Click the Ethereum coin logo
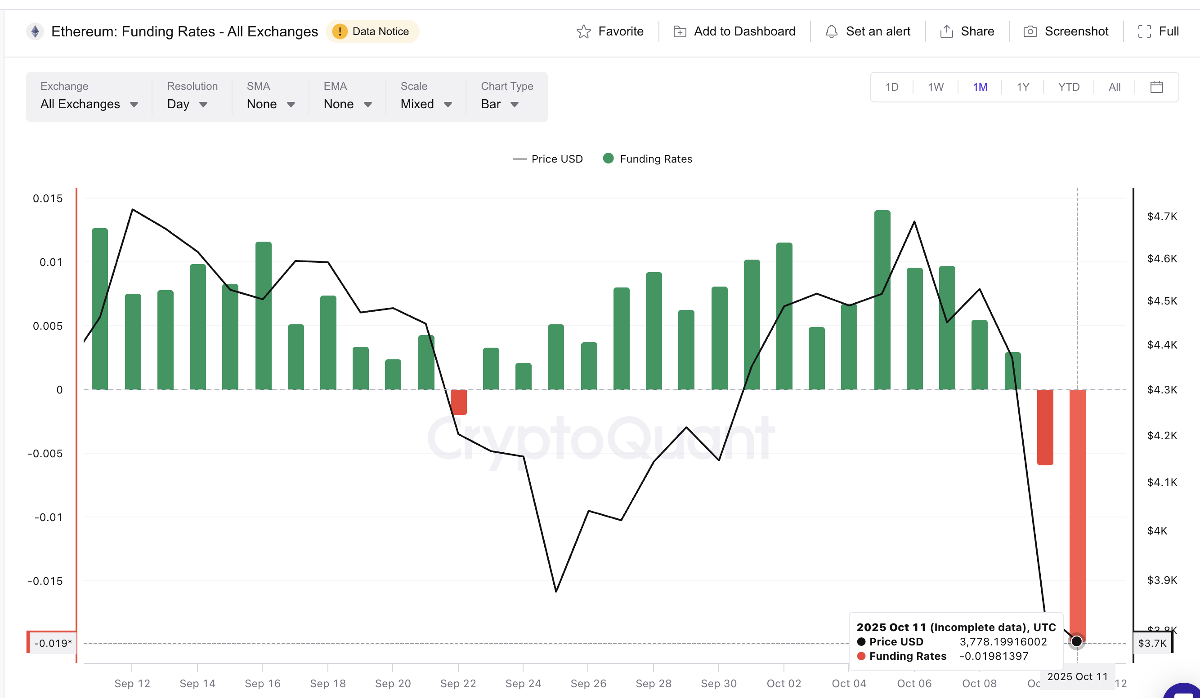The width and height of the screenshot is (1200, 698). pyautogui.click(x=35, y=31)
